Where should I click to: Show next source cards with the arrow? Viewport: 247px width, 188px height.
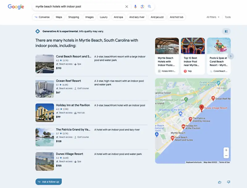pyautogui.click(x=230, y=56)
